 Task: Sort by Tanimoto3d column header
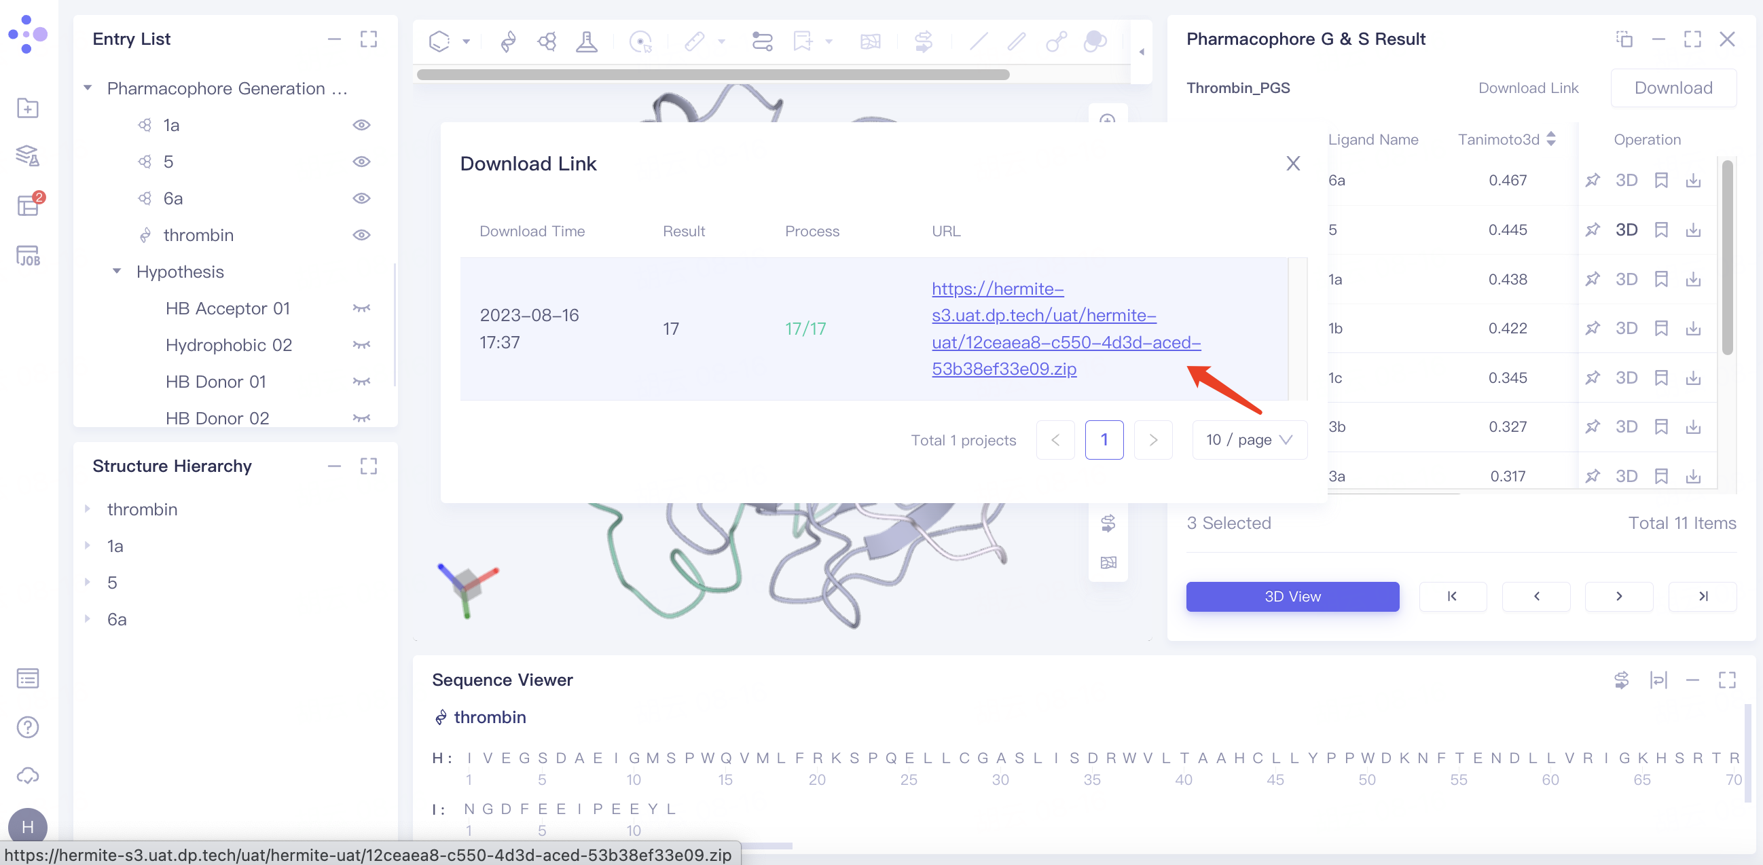click(x=1506, y=140)
